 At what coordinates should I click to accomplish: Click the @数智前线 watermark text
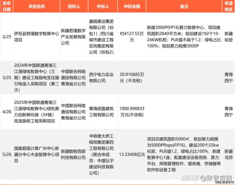click(215, 178)
